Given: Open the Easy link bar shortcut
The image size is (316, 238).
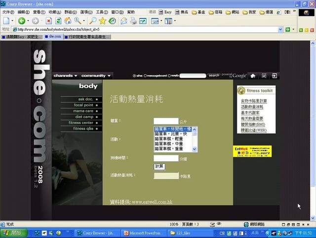Looking at the screenshot, I should click(165, 12).
